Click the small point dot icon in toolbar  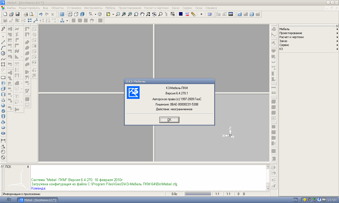(201, 14)
